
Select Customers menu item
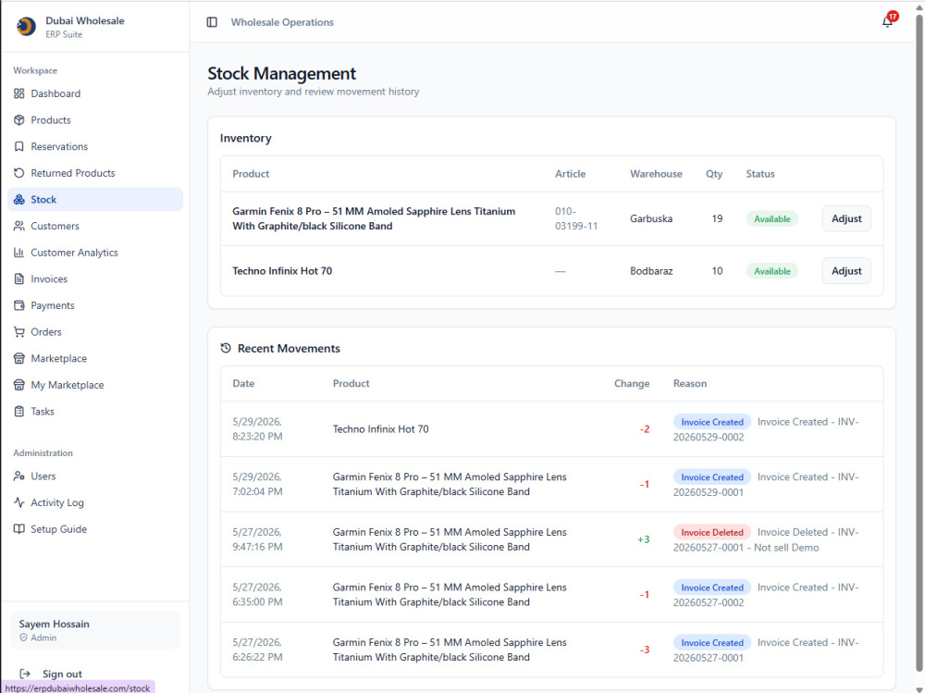pos(95,226)
